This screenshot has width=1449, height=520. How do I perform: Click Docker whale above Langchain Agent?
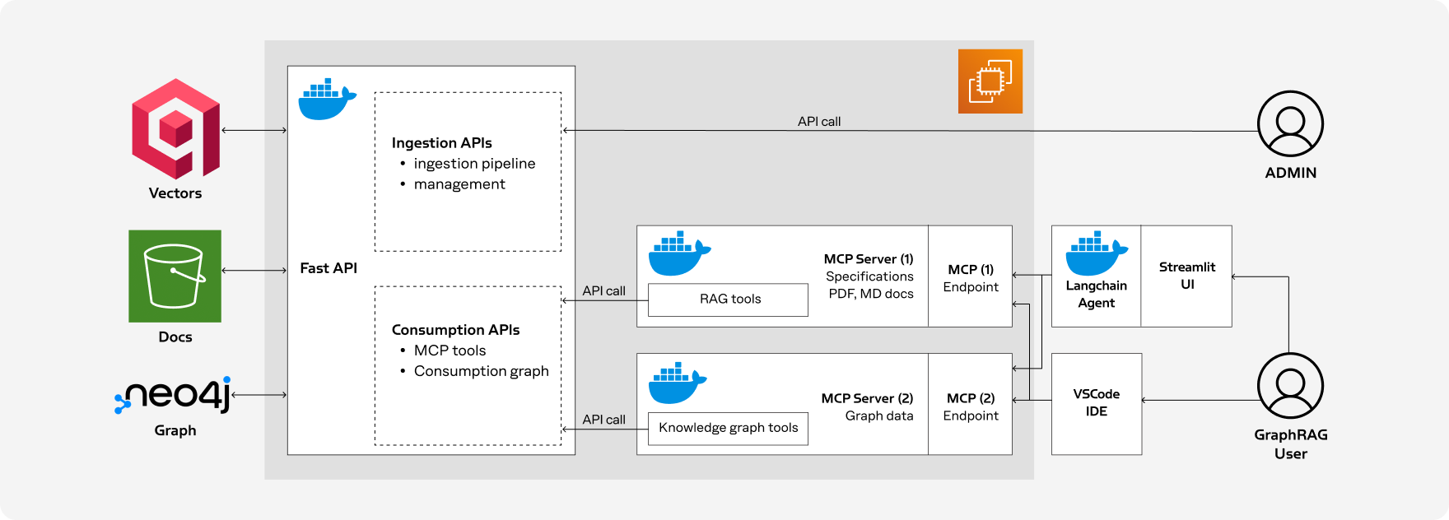[1097, 253]
